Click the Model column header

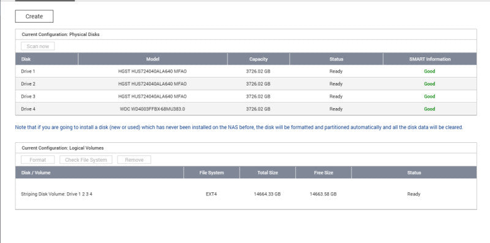(x=153, y=59)
